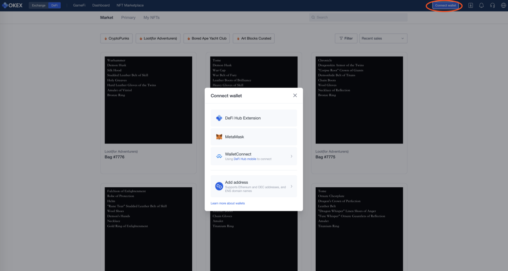Open the GameFi menu
Image resolution: width=508 pixels, height=271 pixels.
coord(79,5)
